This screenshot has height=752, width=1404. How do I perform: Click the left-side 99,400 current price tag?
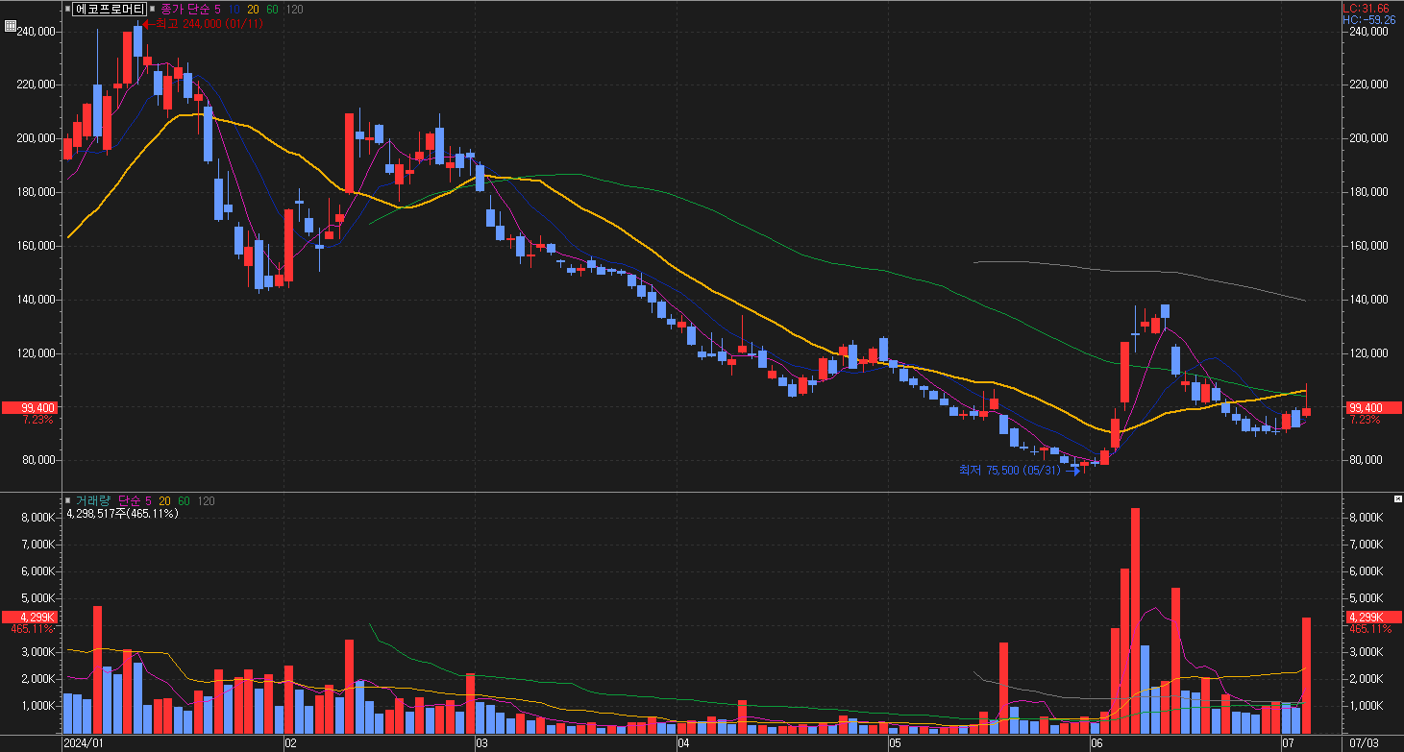click(29, 407)
